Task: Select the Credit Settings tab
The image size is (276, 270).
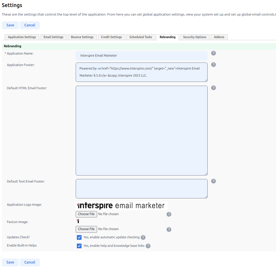Action: pyautogui.click(x=111, y=37)
